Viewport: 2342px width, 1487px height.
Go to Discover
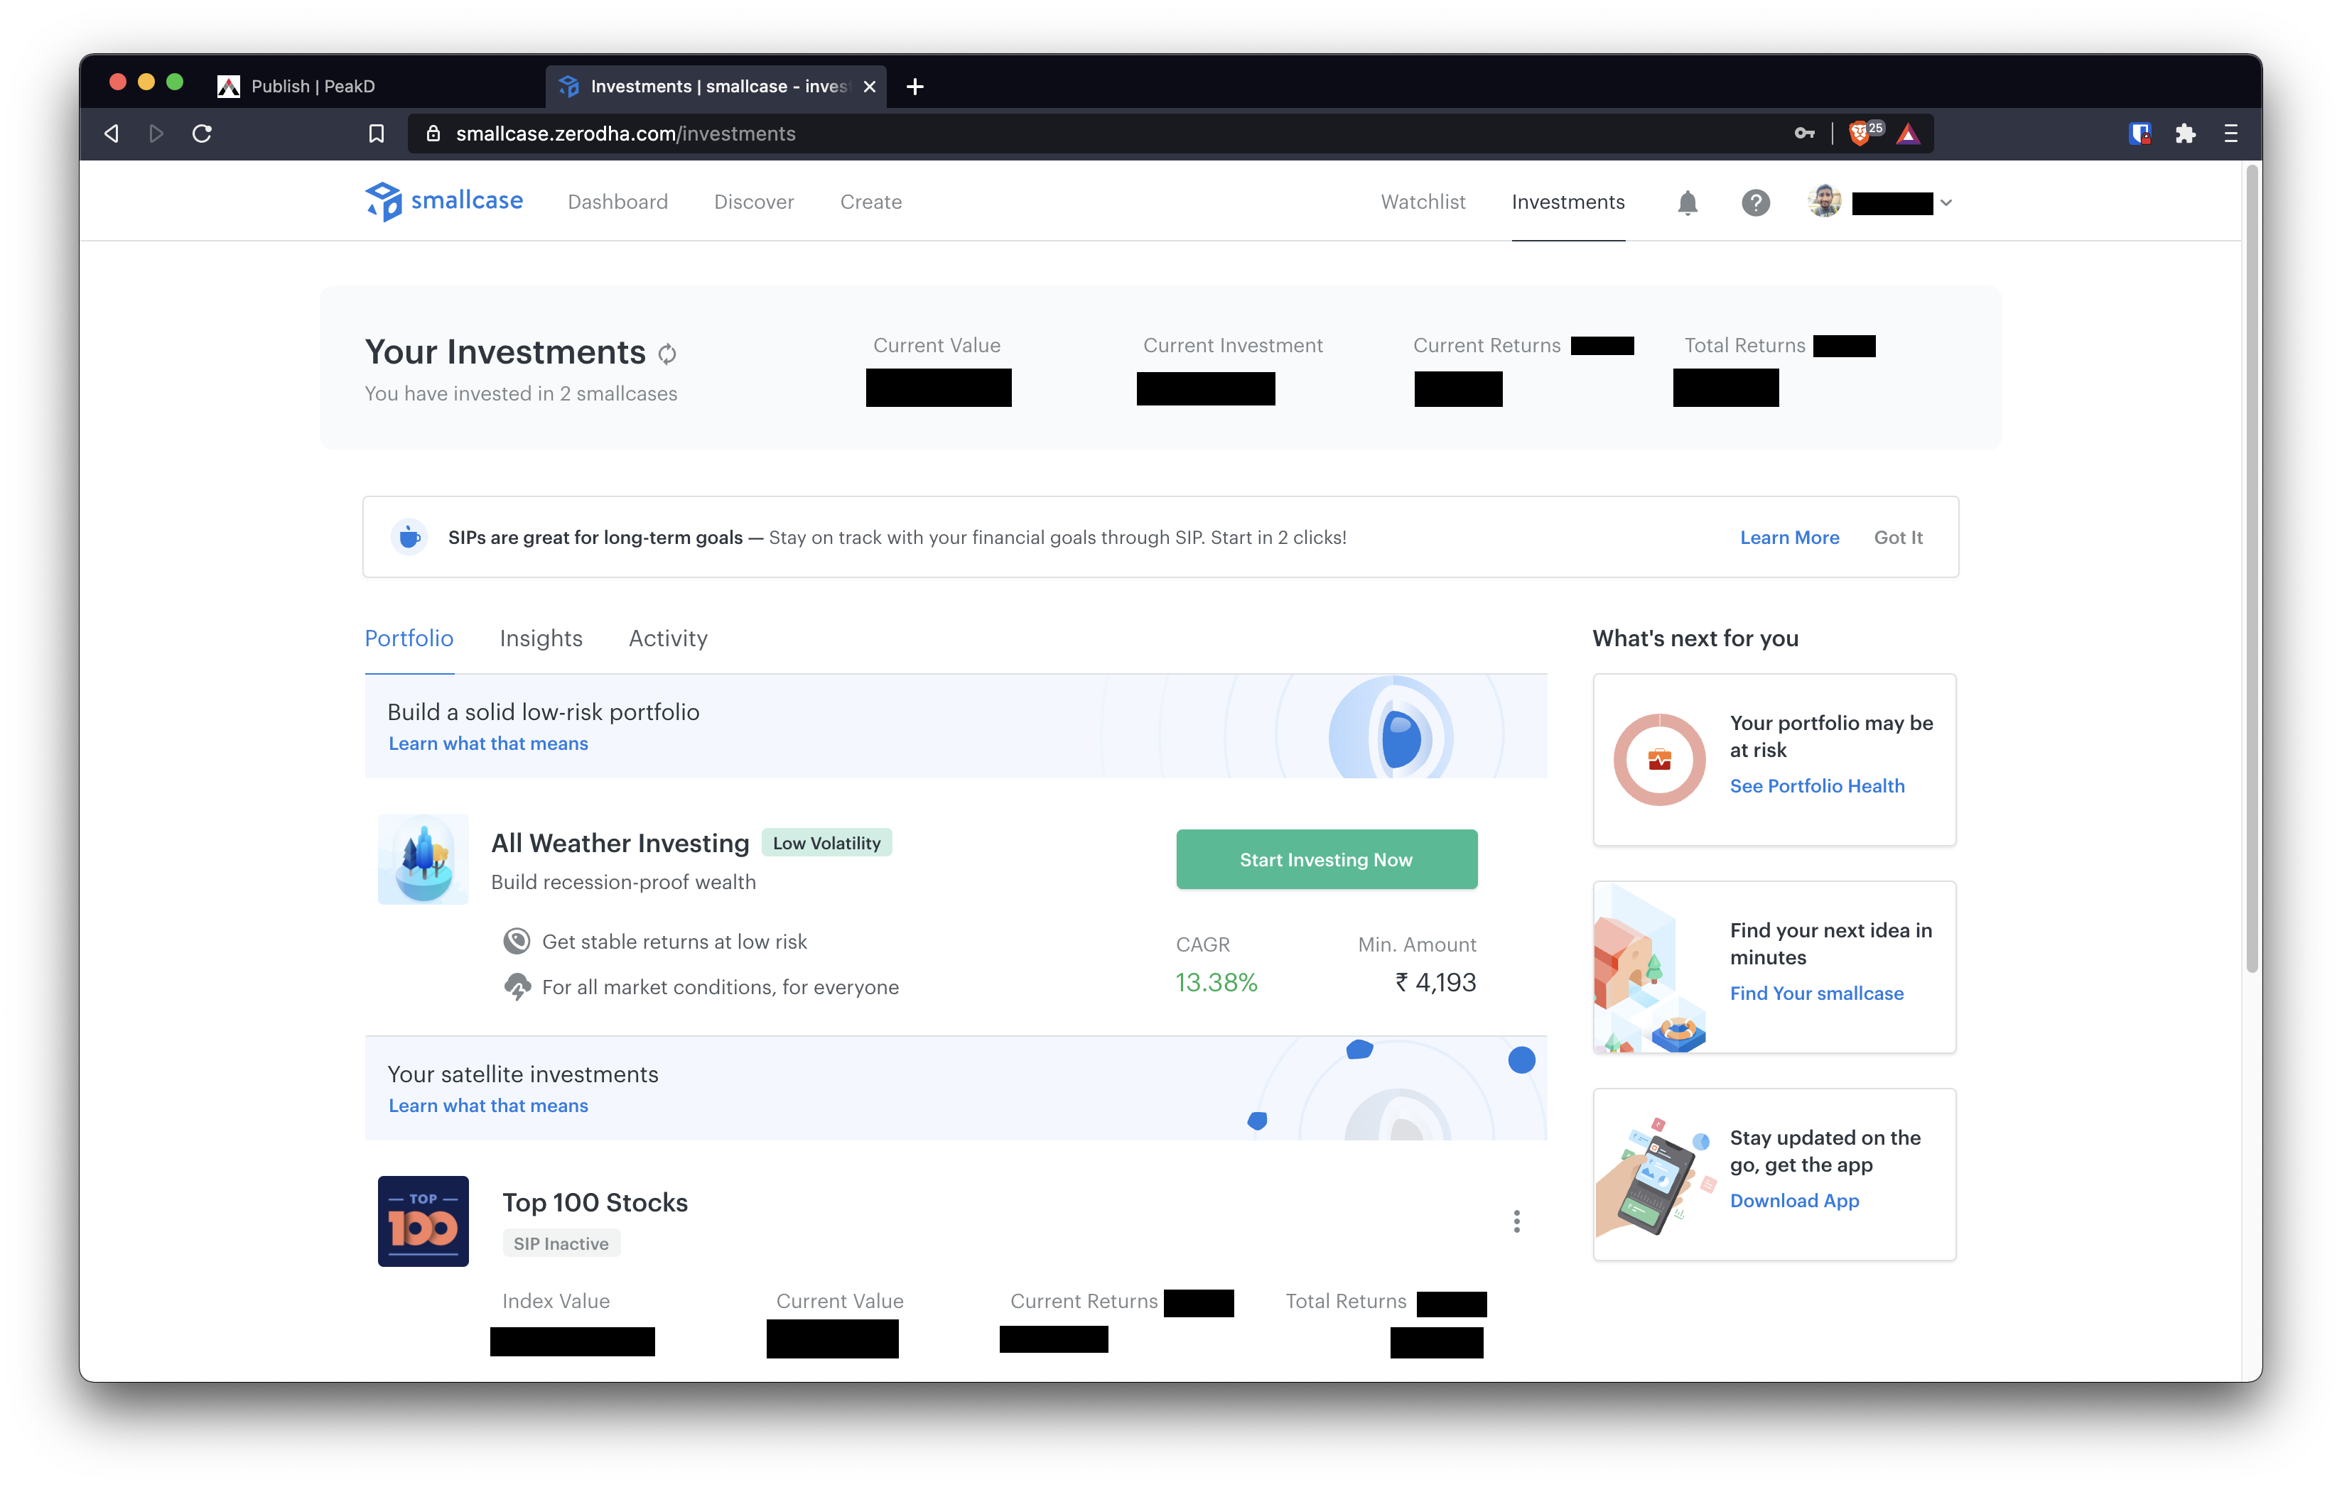point(754,201)
